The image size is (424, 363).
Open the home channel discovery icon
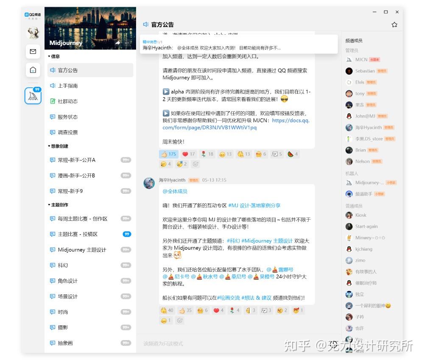(33, 70)
